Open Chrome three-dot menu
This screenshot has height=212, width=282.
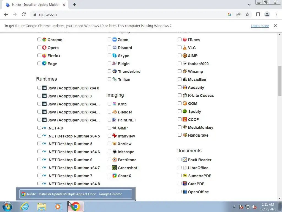click(276, 14)
